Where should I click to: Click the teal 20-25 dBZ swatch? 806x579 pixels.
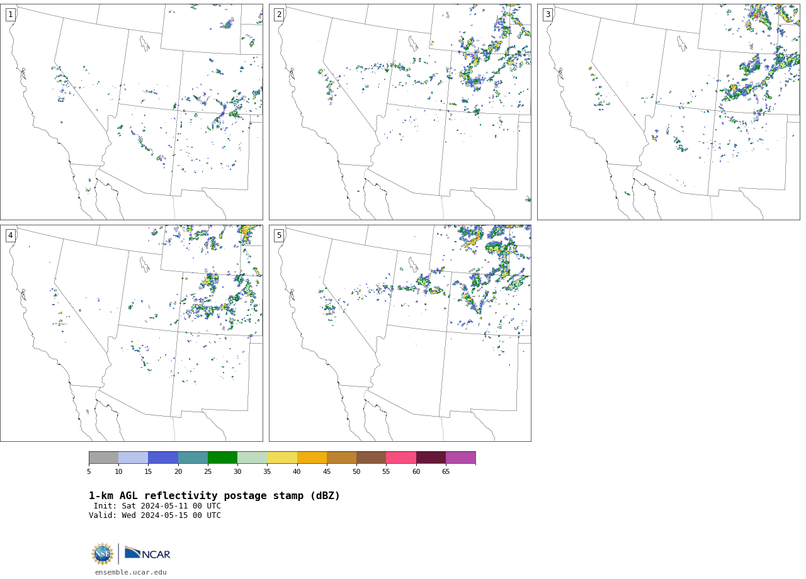[x=193, y=458]
